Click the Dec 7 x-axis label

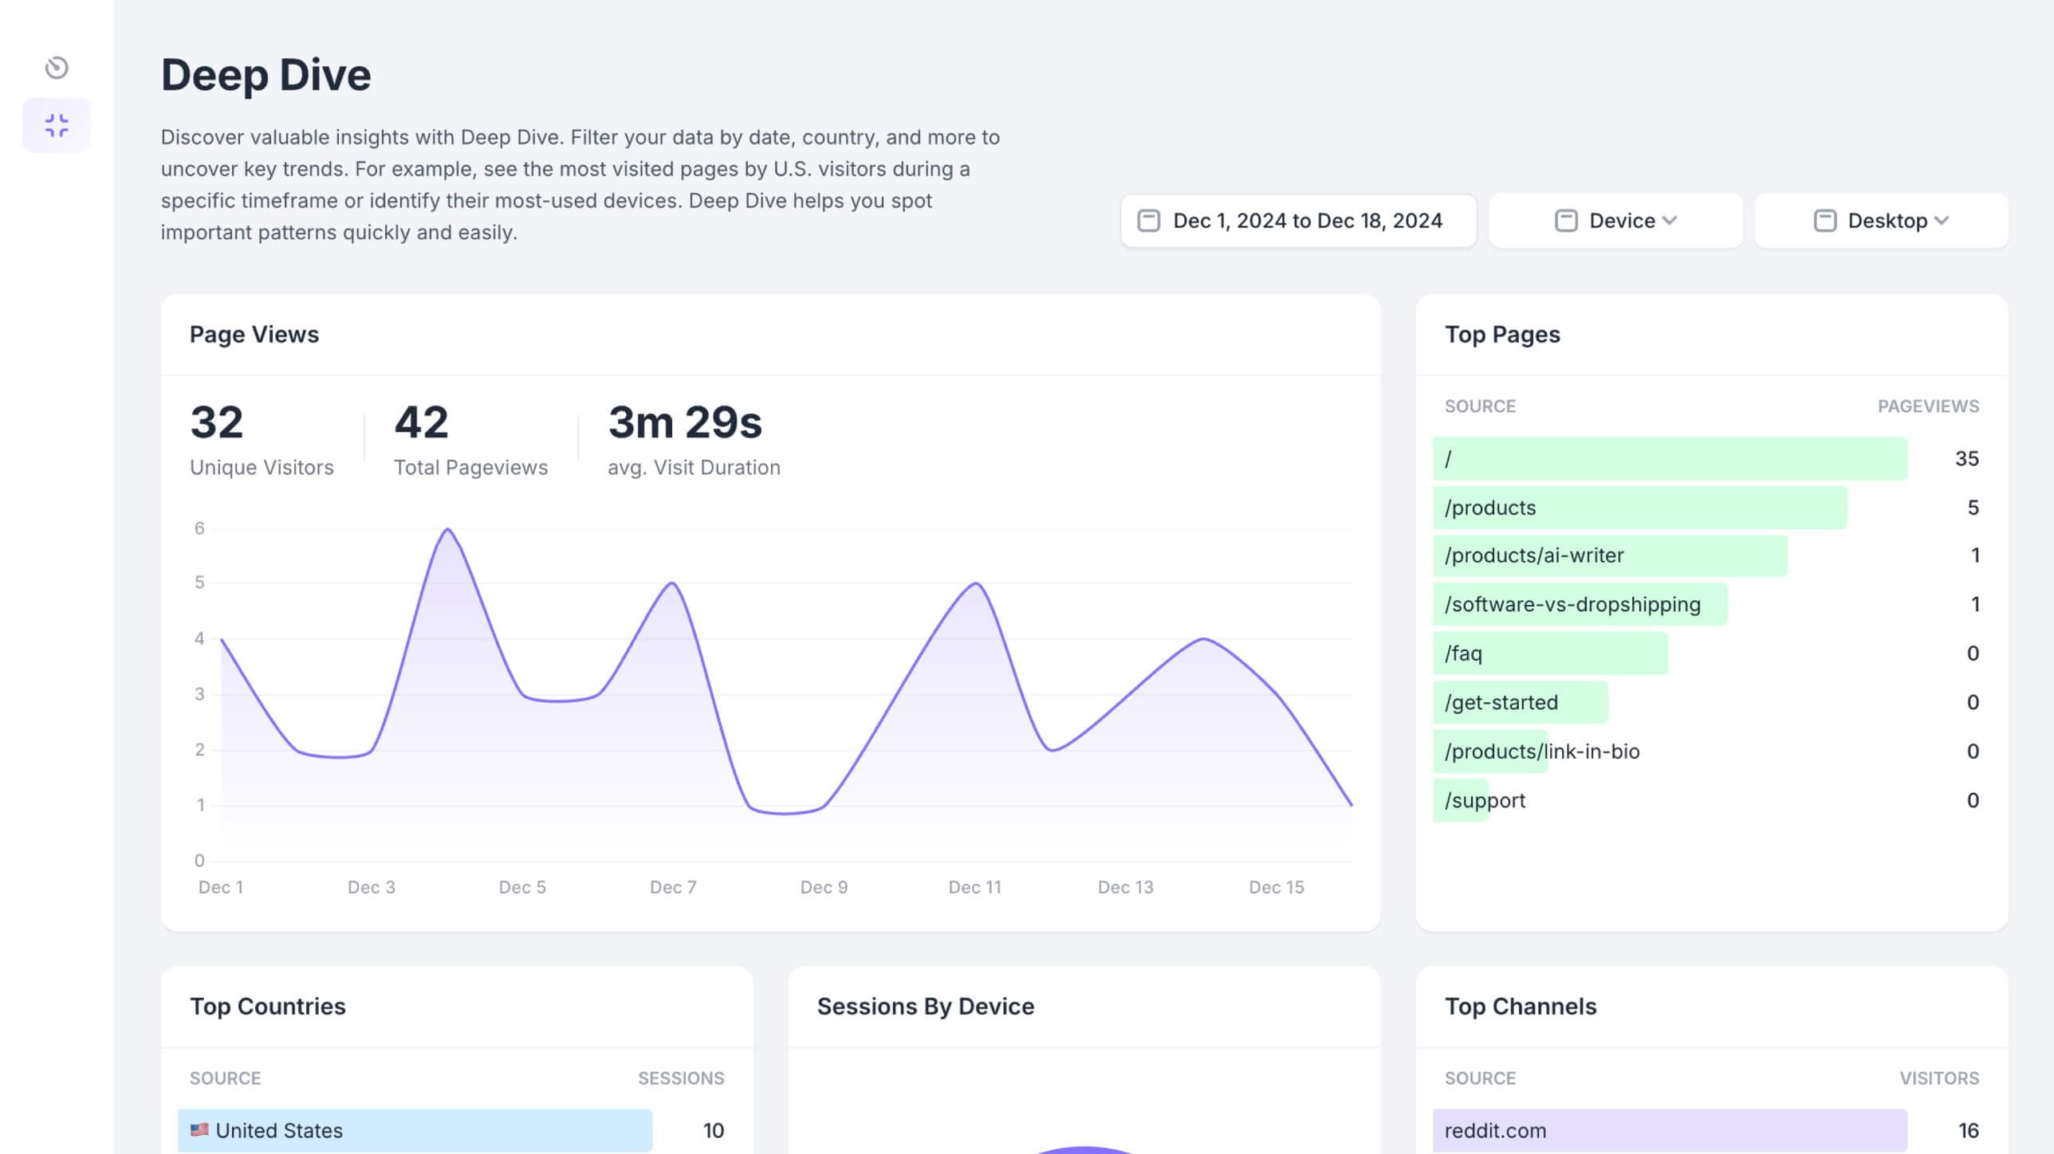click(673, 887)
